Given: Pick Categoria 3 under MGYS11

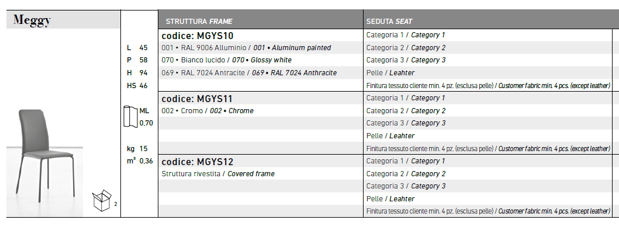Looking at the screenshot, I should [406, 123].
